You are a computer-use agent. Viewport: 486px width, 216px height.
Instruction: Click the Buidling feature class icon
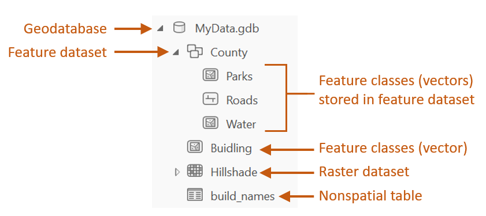tap(195, 147)
